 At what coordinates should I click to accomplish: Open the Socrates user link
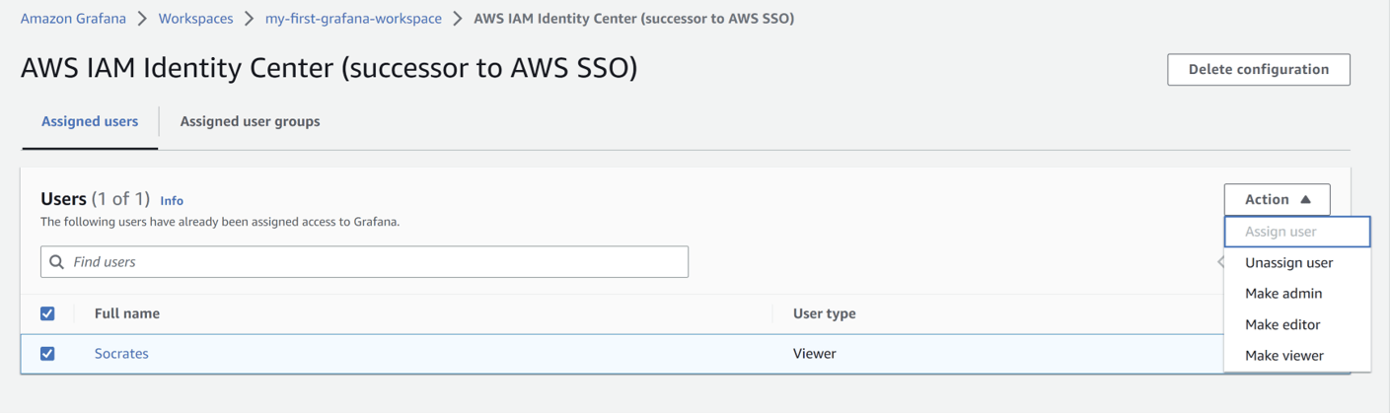tap(121, 353)
